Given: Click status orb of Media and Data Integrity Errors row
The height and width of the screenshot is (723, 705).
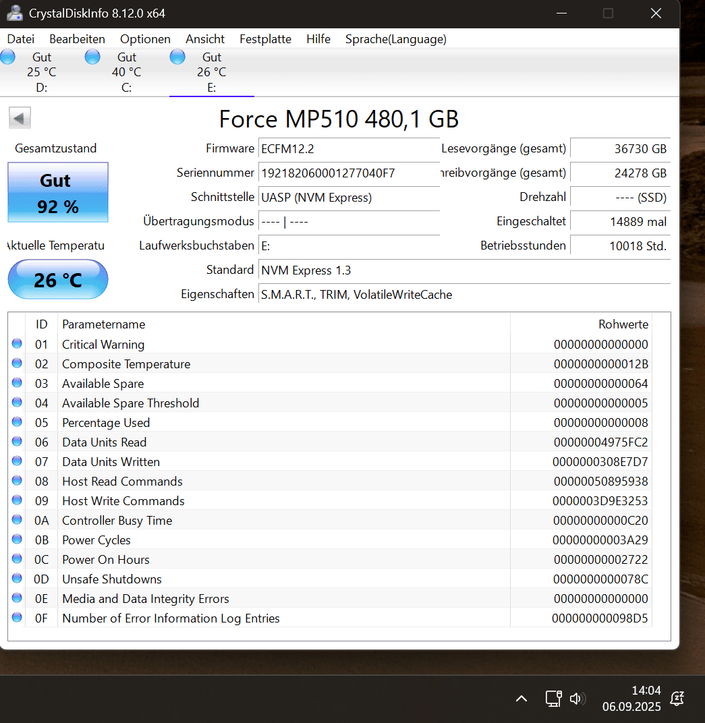Looking at the screenshot, I should pyautogui.click(x=17, y=598).
